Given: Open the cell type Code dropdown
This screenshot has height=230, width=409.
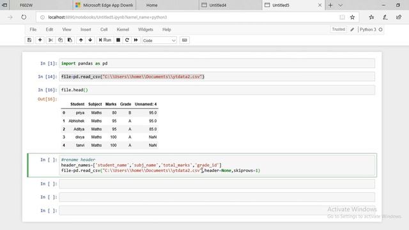Looking at the screenshot, I should 159,40.
